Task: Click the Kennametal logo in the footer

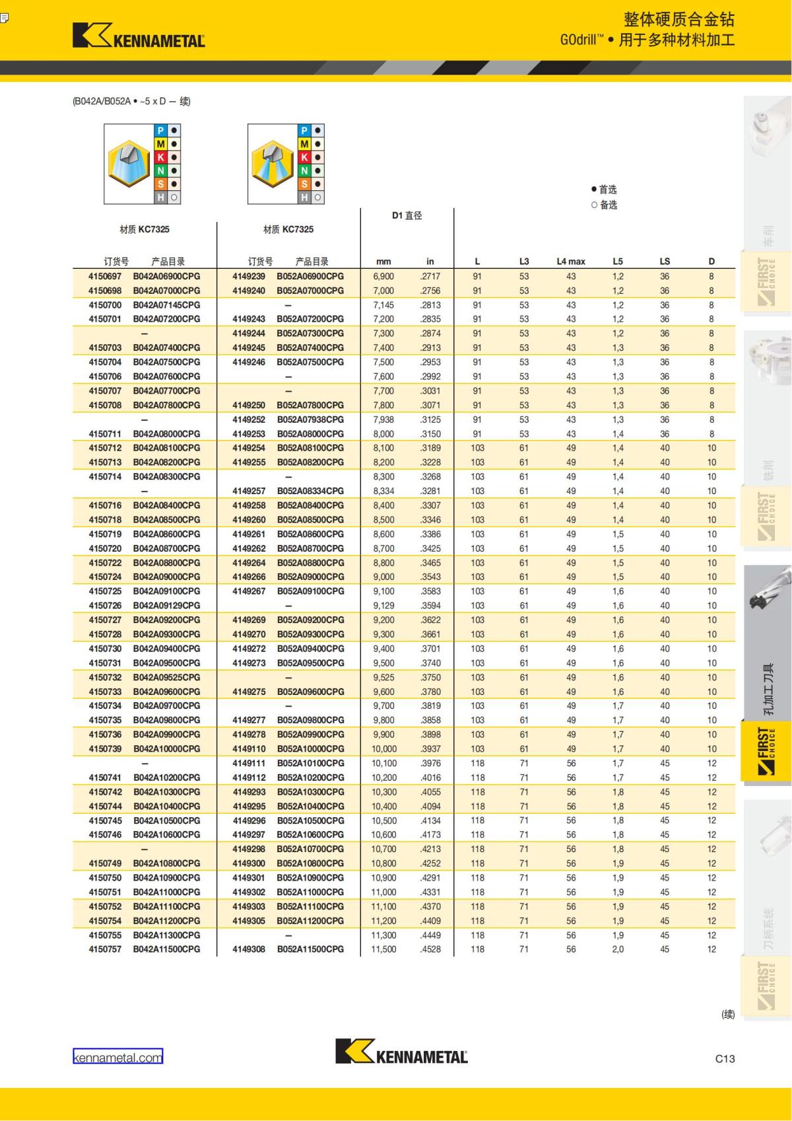Action: pyautogui.click(x=401, y=1051)
